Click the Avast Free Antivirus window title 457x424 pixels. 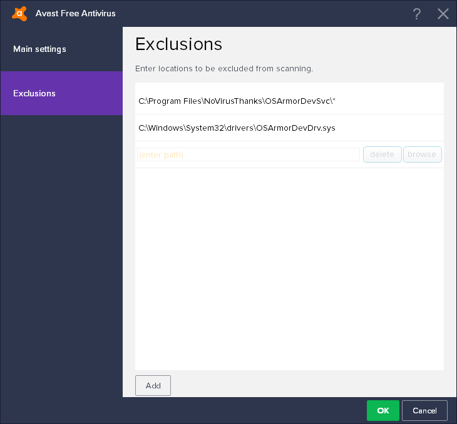click(74, 13)
